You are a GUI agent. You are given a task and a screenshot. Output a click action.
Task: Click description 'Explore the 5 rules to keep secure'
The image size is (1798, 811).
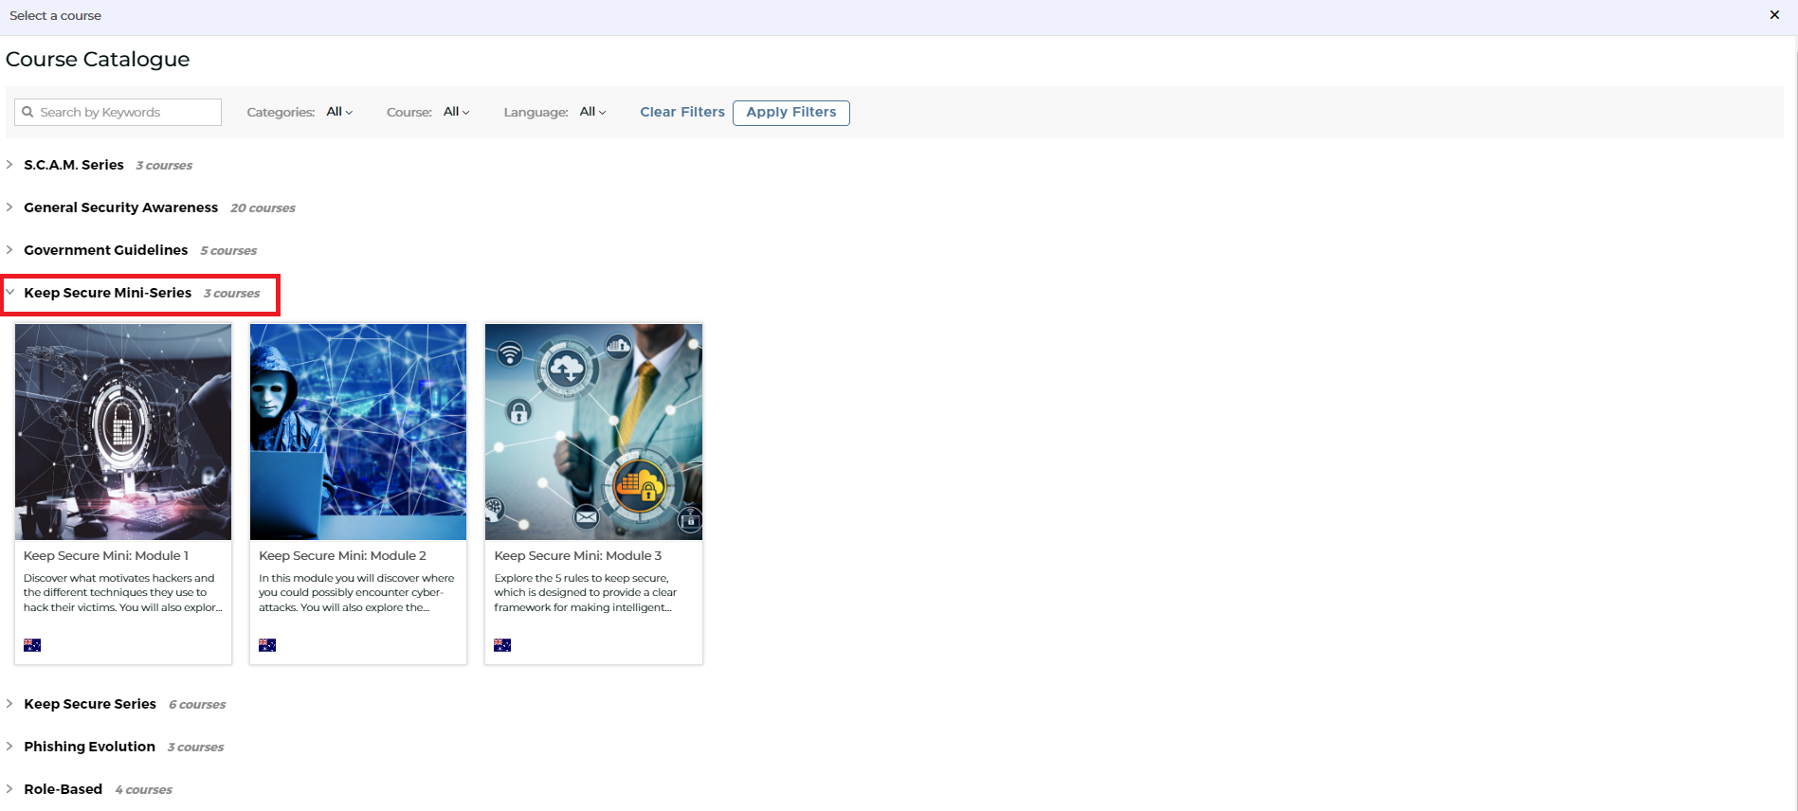(x=586, y=593)
